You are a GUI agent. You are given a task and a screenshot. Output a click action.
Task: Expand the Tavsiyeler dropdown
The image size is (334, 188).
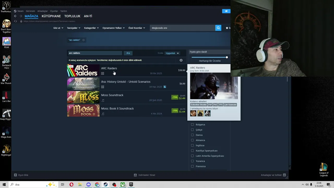74,28
